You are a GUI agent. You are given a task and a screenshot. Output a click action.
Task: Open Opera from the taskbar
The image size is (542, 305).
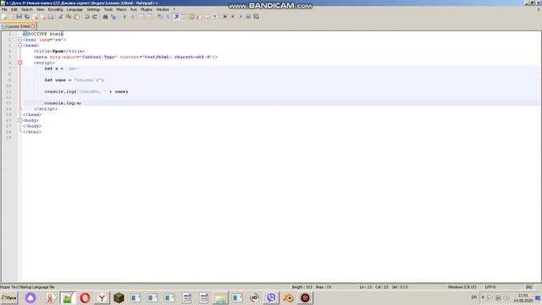tap(85, 297)
